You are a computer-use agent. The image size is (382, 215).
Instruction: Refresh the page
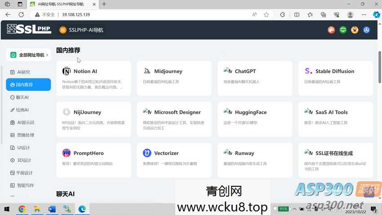[x=21, y=15]
